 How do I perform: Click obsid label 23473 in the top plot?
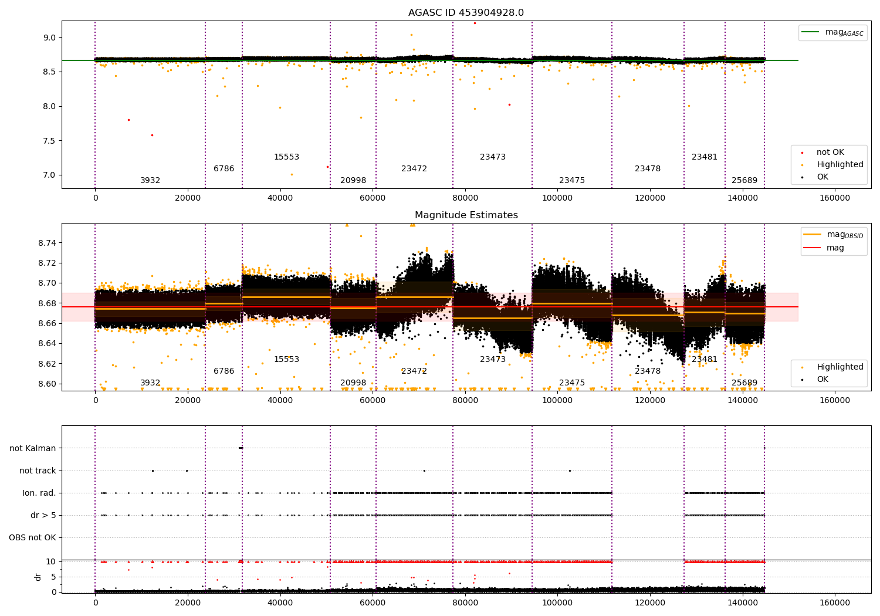click(493, 157)
